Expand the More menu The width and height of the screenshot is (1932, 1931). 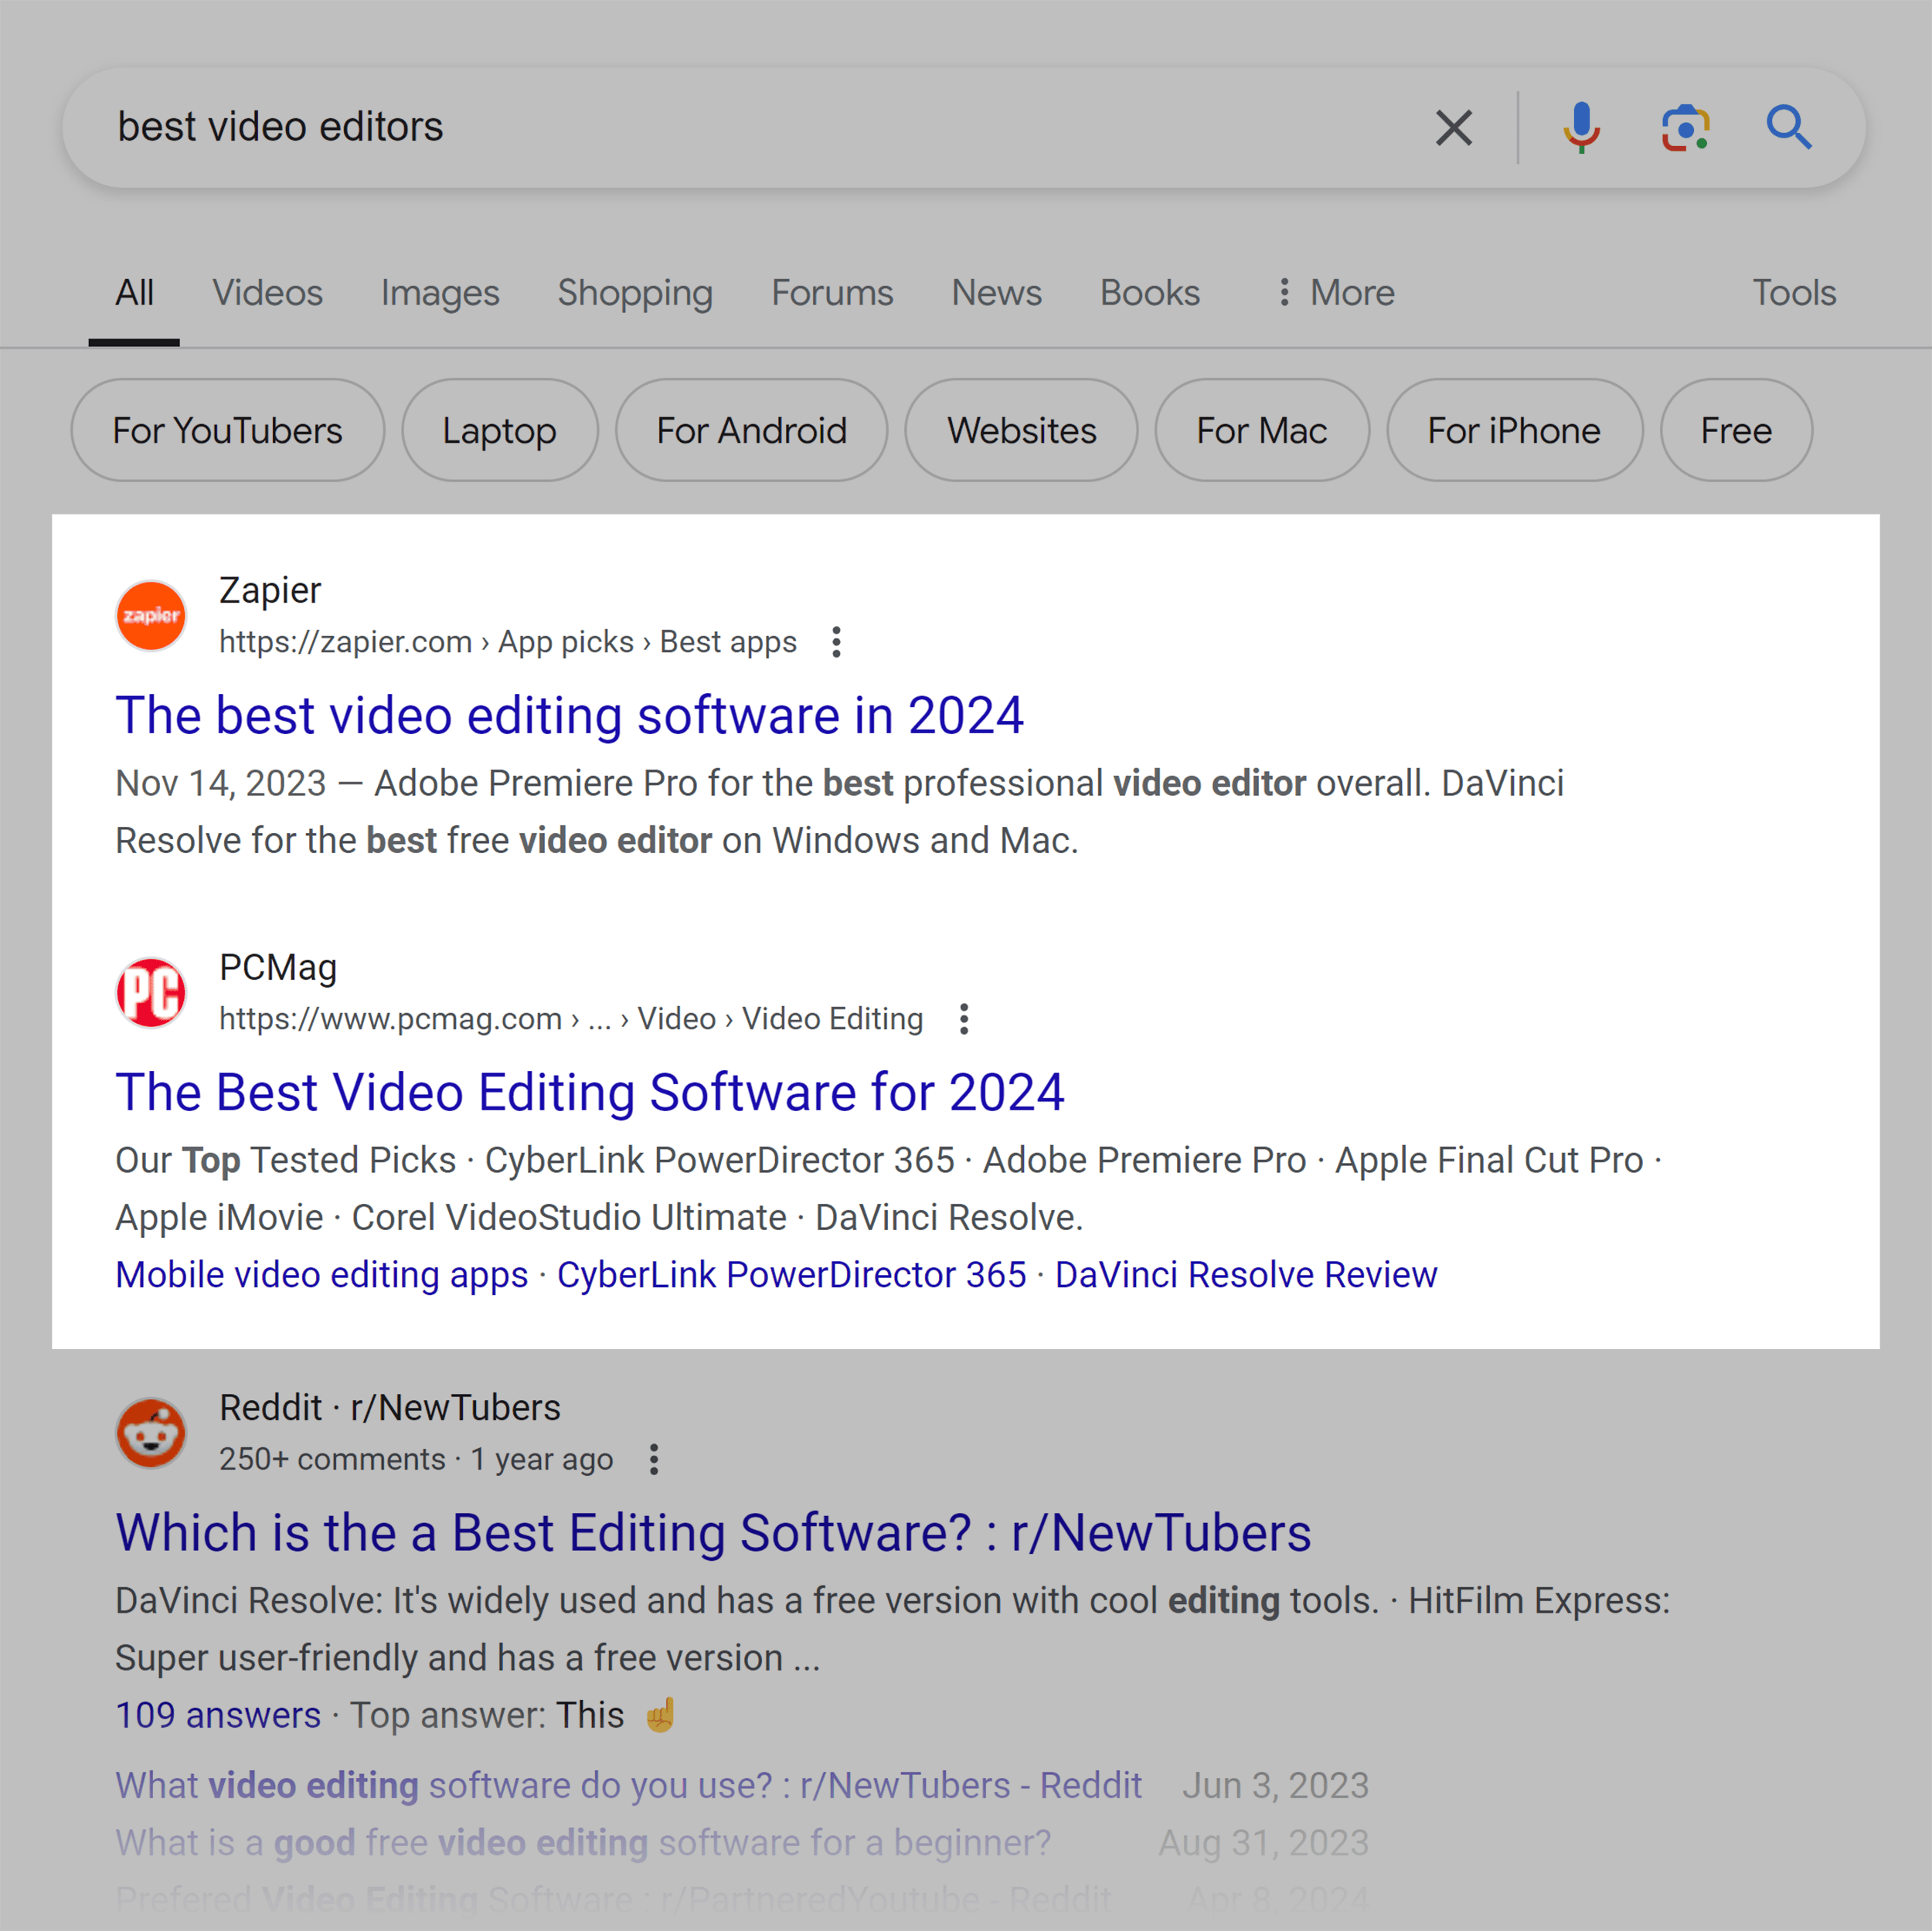1336,293
